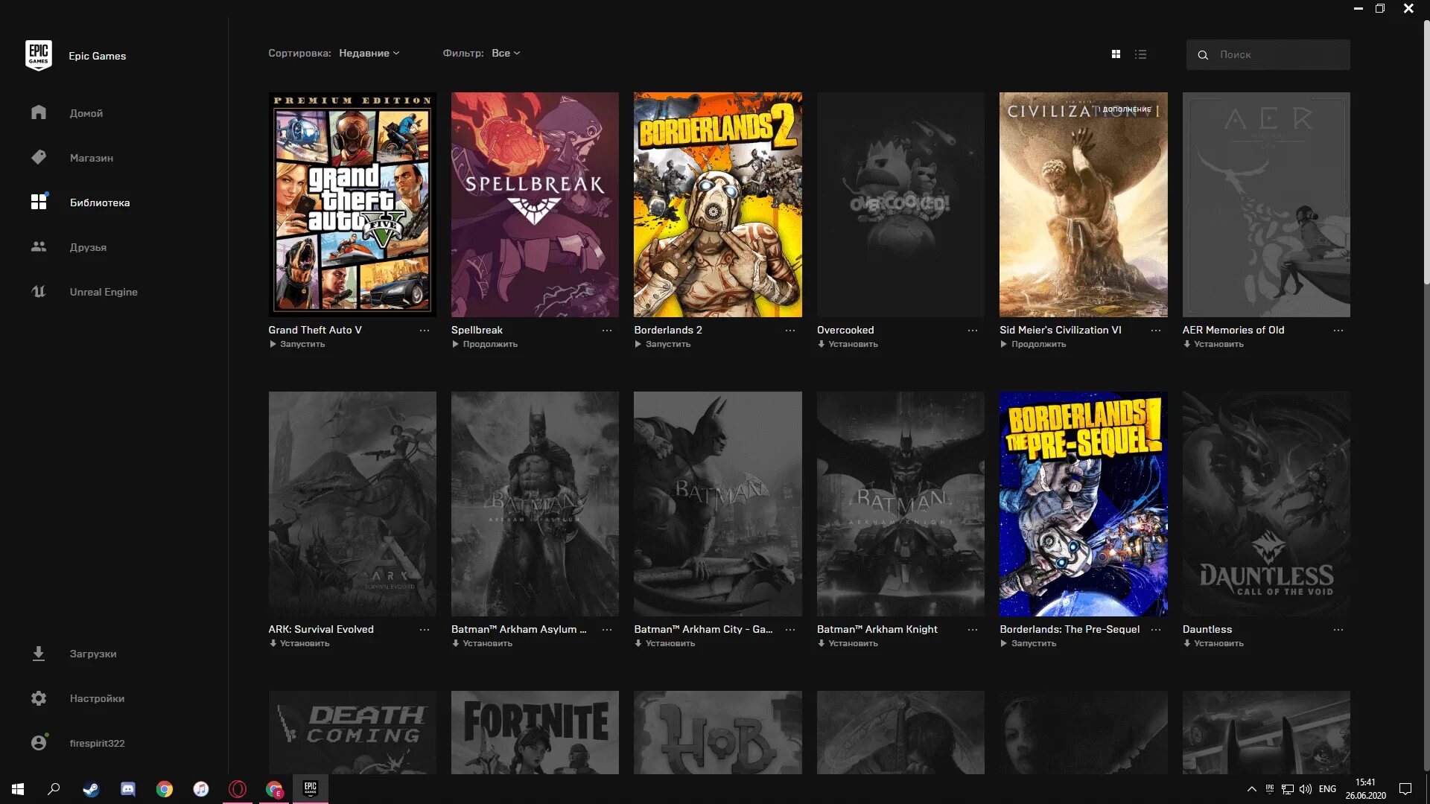Install Batman Arkham Asylum

[482, 643]
